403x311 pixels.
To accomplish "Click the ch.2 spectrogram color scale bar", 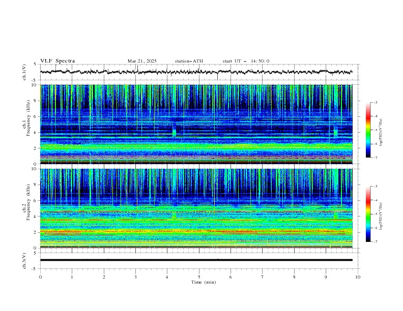I will (368, 214).
